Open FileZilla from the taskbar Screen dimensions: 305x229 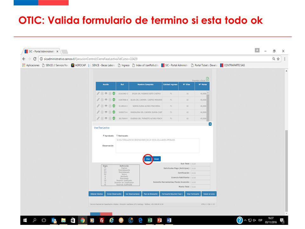pos(102,220)
